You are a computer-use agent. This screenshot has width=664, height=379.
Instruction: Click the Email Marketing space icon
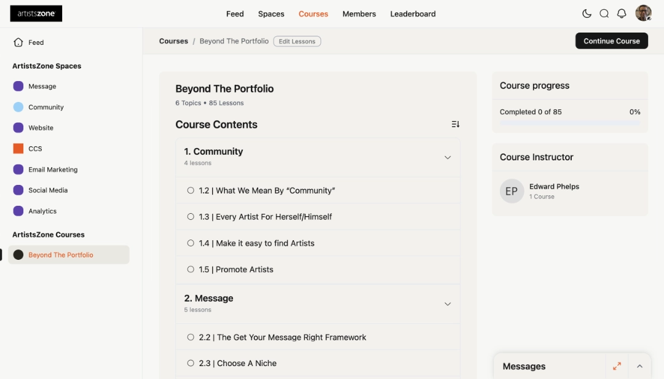[18, 169]
